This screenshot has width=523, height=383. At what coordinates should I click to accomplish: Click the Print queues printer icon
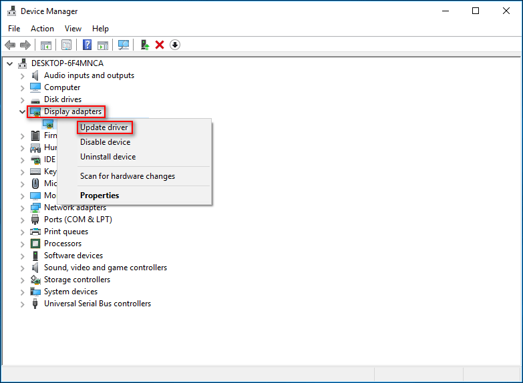pyautogui.click(x=35, y=232)
